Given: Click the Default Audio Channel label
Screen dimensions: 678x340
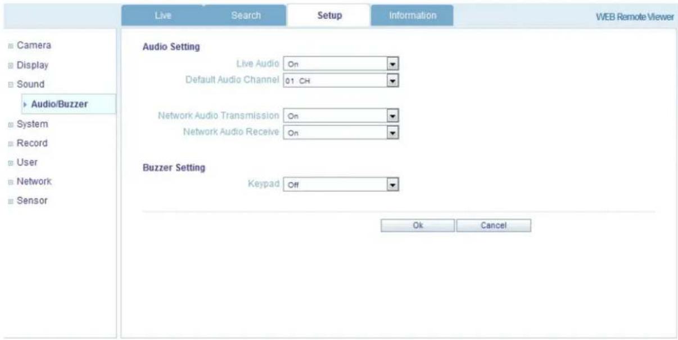Looking at the screenshot, I should click(x=233, y=79).
